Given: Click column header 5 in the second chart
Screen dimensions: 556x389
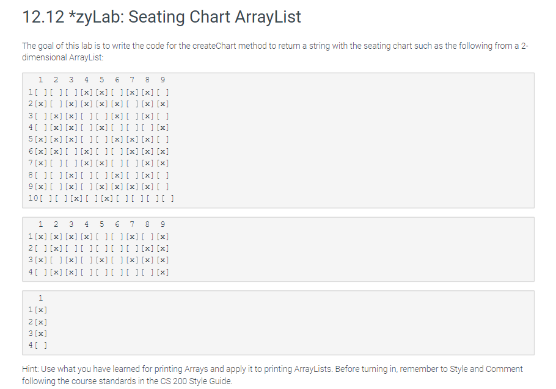Looking at the screenshot, I should click(101, 224).
